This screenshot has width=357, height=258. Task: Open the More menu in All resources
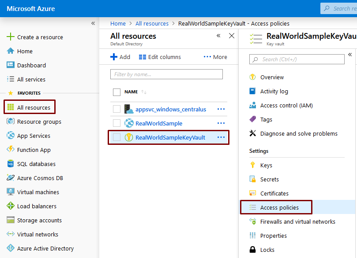pos(215,57)
